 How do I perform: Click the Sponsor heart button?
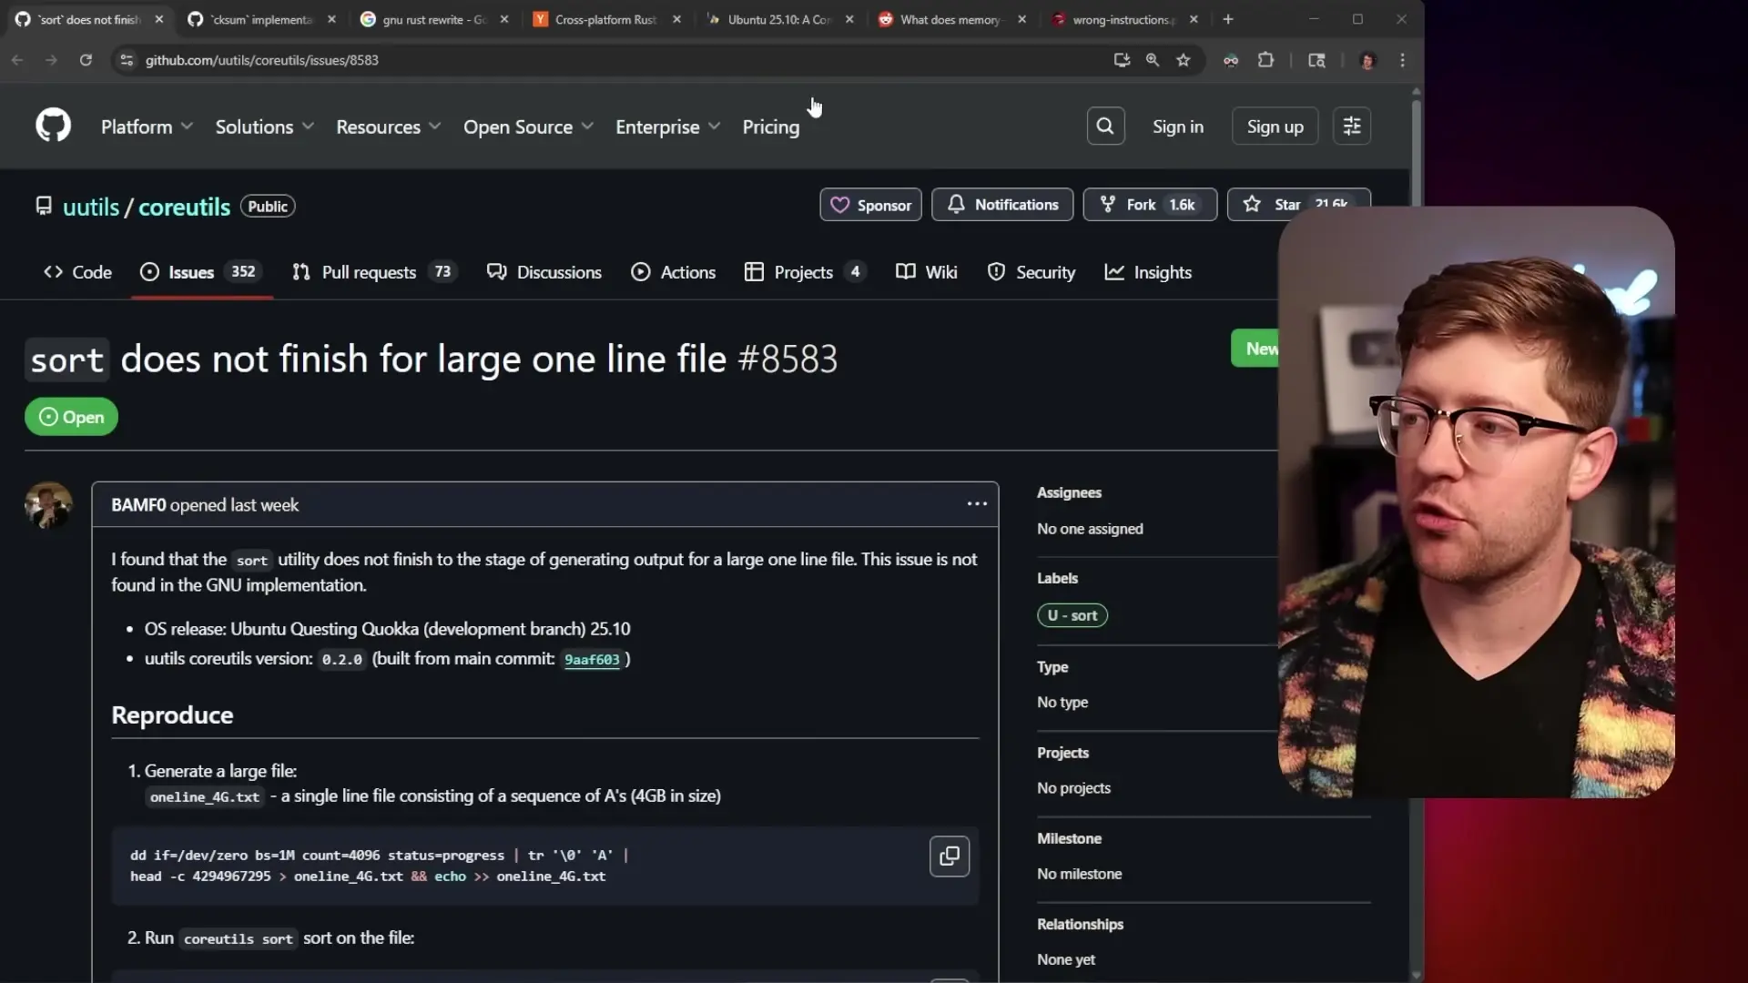click(x=870, y=205)
